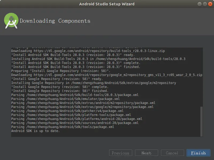Select 'Parsing .../extras/google/m2repository/package.xml' line

pos(82,107)
